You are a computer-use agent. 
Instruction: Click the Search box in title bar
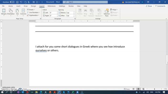point(85,2)
